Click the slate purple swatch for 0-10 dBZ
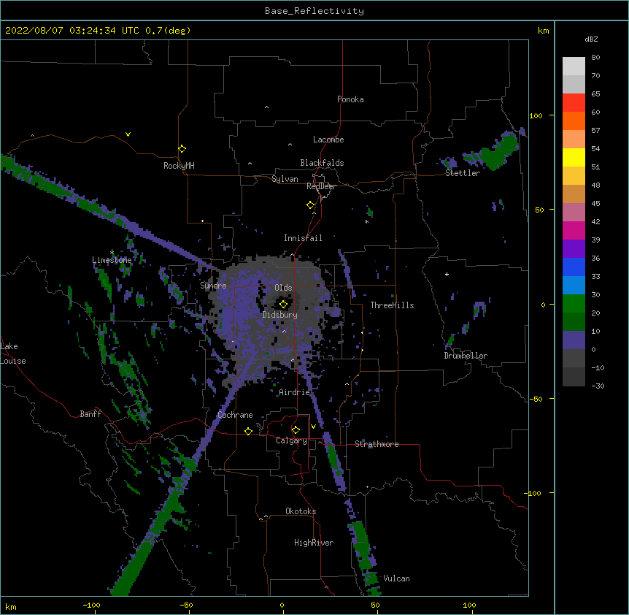629x615 pixels. coord(574,340)
